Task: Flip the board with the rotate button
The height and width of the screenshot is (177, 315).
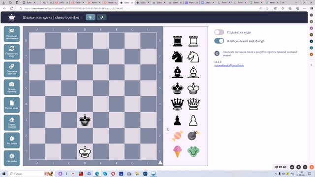Action: pos(12,52)
